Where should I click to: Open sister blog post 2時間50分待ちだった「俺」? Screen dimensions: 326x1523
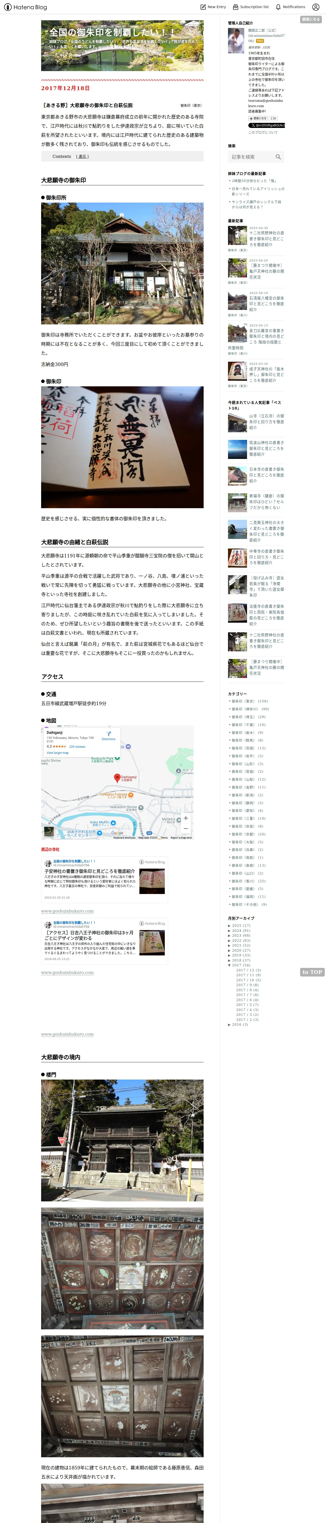point(254,181)
